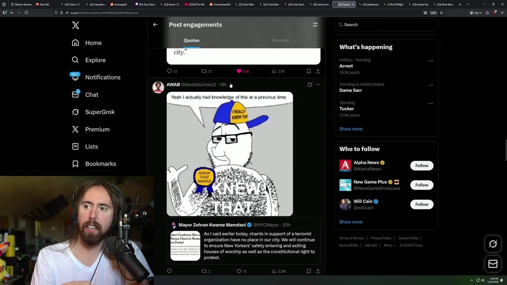This screenshot has width=507, height=285.
Task: Follow Will Cain
Action: pyautogui.click(x=422, y=204)
